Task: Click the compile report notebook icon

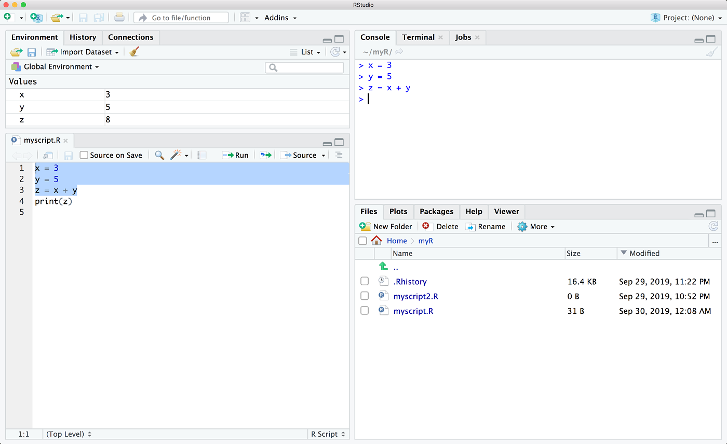Action: pyautogui.click(x=203, y=155)
